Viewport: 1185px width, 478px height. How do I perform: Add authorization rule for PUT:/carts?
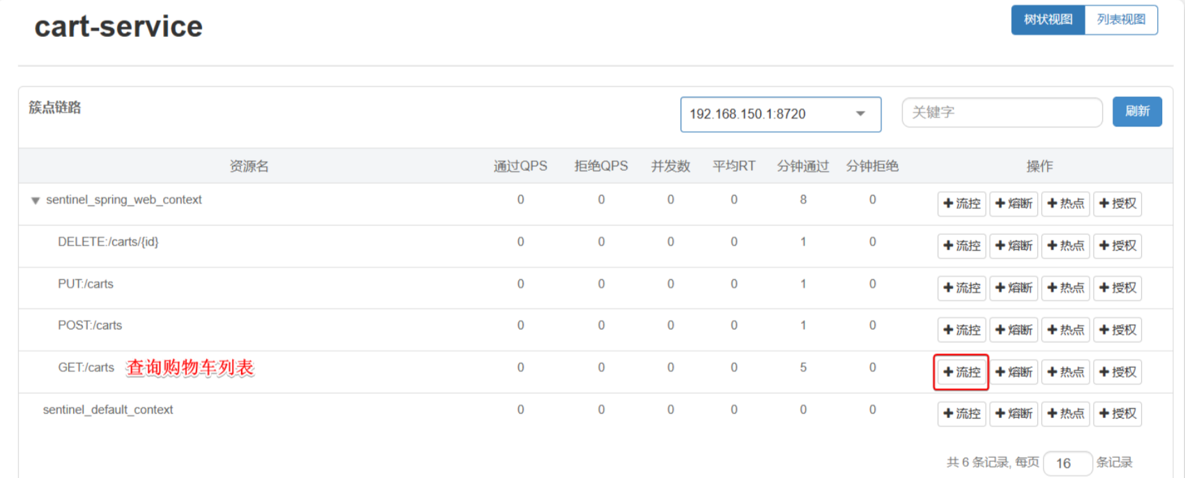[1117, 288]
